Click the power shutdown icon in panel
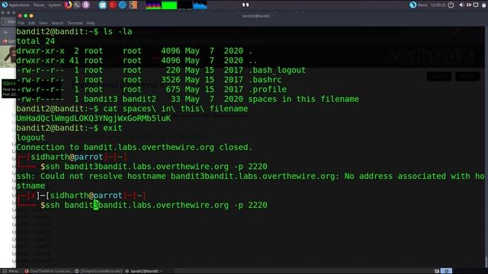 coord(451,5)
